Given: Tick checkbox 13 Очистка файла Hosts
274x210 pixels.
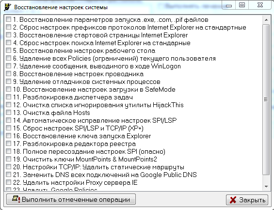Looking at the screenshot, I should click(x=8, y=113).
